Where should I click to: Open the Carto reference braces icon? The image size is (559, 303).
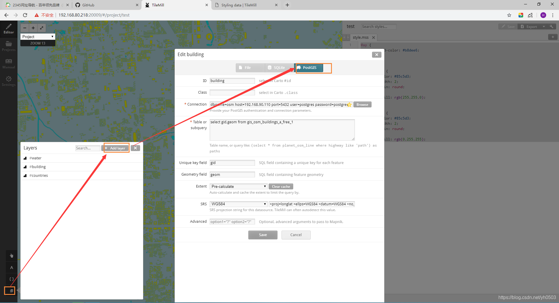12,279
